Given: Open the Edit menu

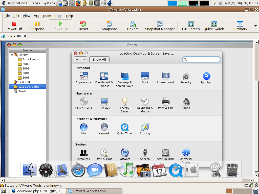Looking at the screenshot, I should tap(16, 16).
